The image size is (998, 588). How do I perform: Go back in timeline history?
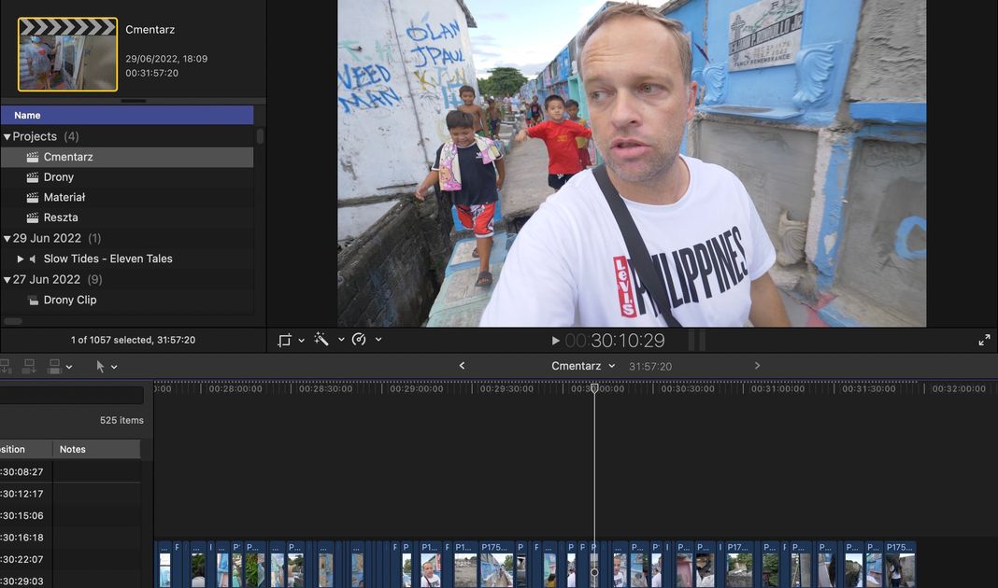(462, 366)
